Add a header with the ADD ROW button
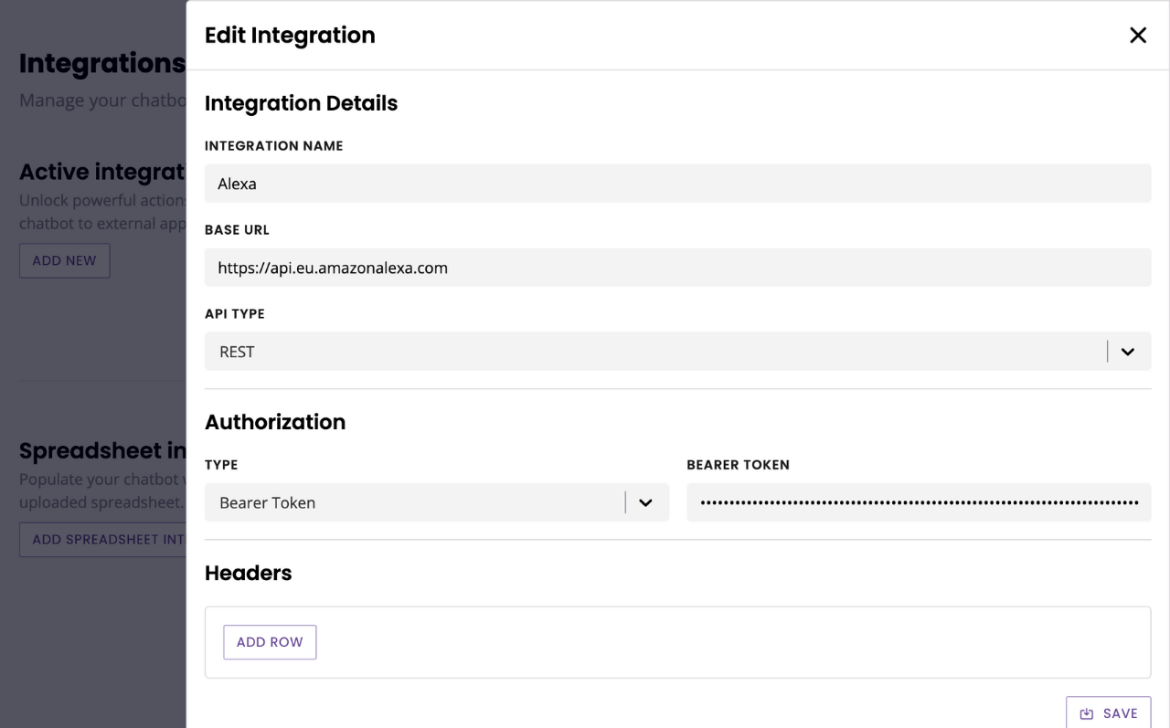The width and height of the screenshot is (1170, 728). click(x=270, y=642)
